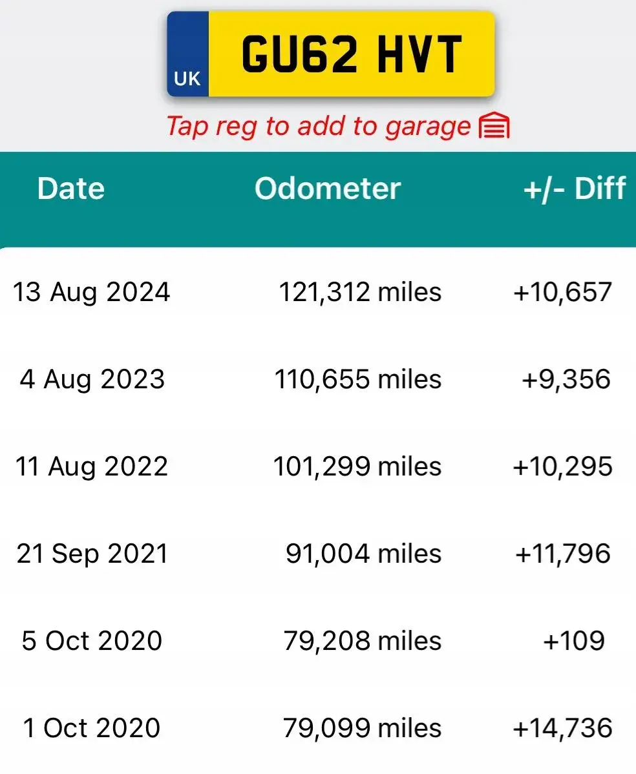Open the 21 Sep 2021 record
Image resolution: width=636 pixels, height=774 pixels.
(x=318, y=553)
